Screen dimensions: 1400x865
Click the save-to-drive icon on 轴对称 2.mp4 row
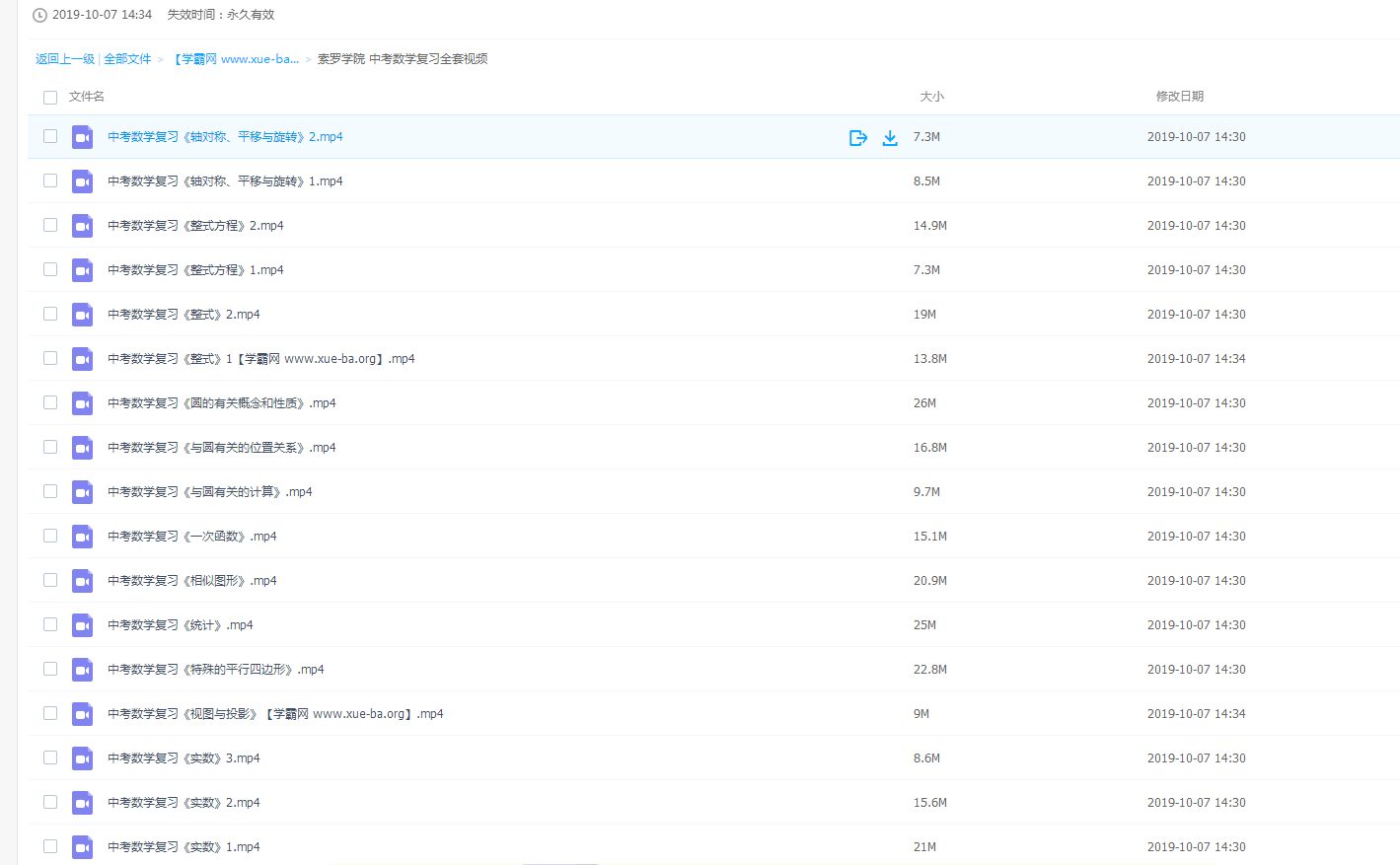[858, 137]
